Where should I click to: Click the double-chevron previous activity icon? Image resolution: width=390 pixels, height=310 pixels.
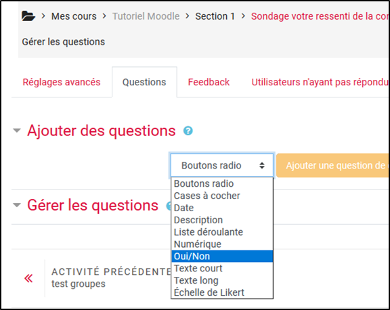coord(28,278)
